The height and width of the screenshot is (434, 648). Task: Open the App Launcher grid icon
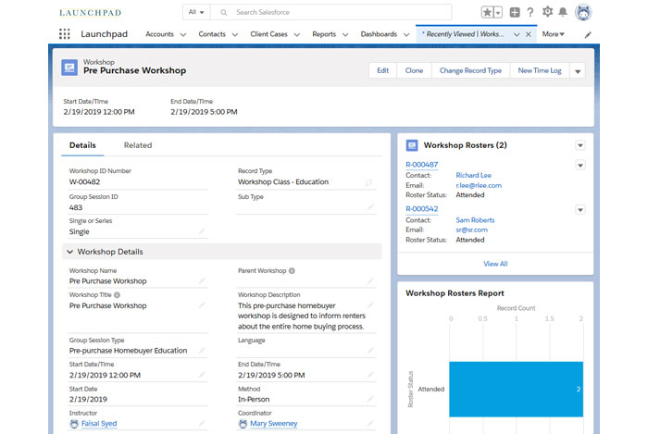[x=65, y=34]
